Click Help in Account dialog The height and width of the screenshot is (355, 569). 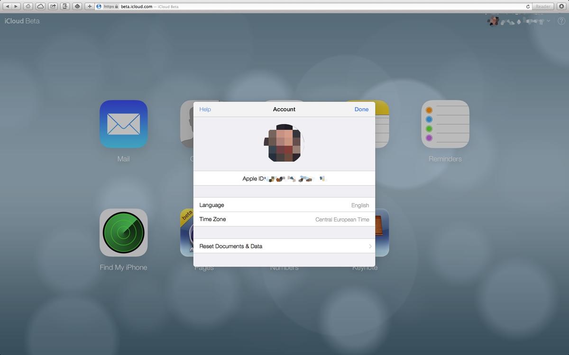click(x=205, y=109)
